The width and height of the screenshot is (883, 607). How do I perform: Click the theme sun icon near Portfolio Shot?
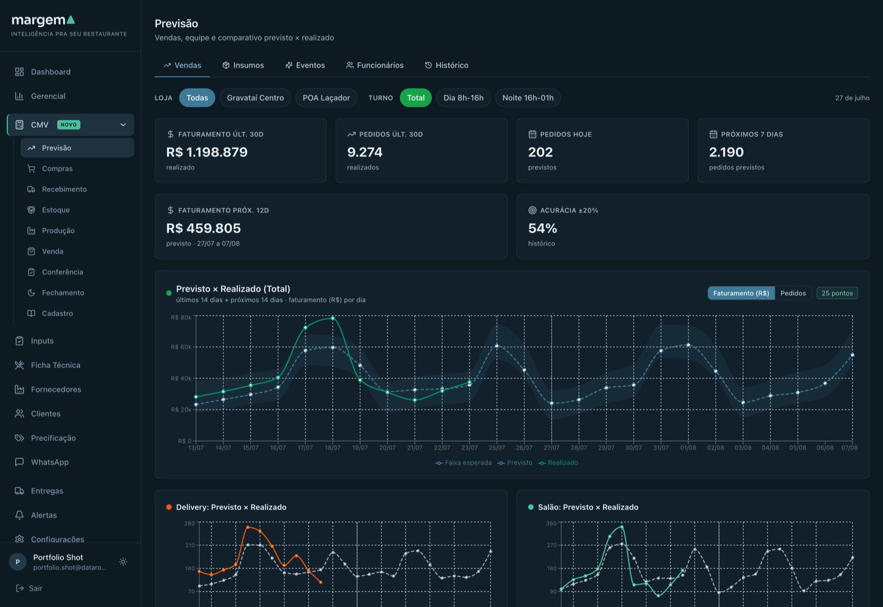pyautogui.click(x=123, y=562)
